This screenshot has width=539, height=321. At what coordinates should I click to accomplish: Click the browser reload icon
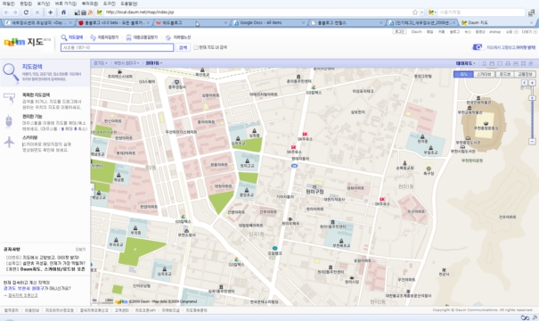click(26, 12)
